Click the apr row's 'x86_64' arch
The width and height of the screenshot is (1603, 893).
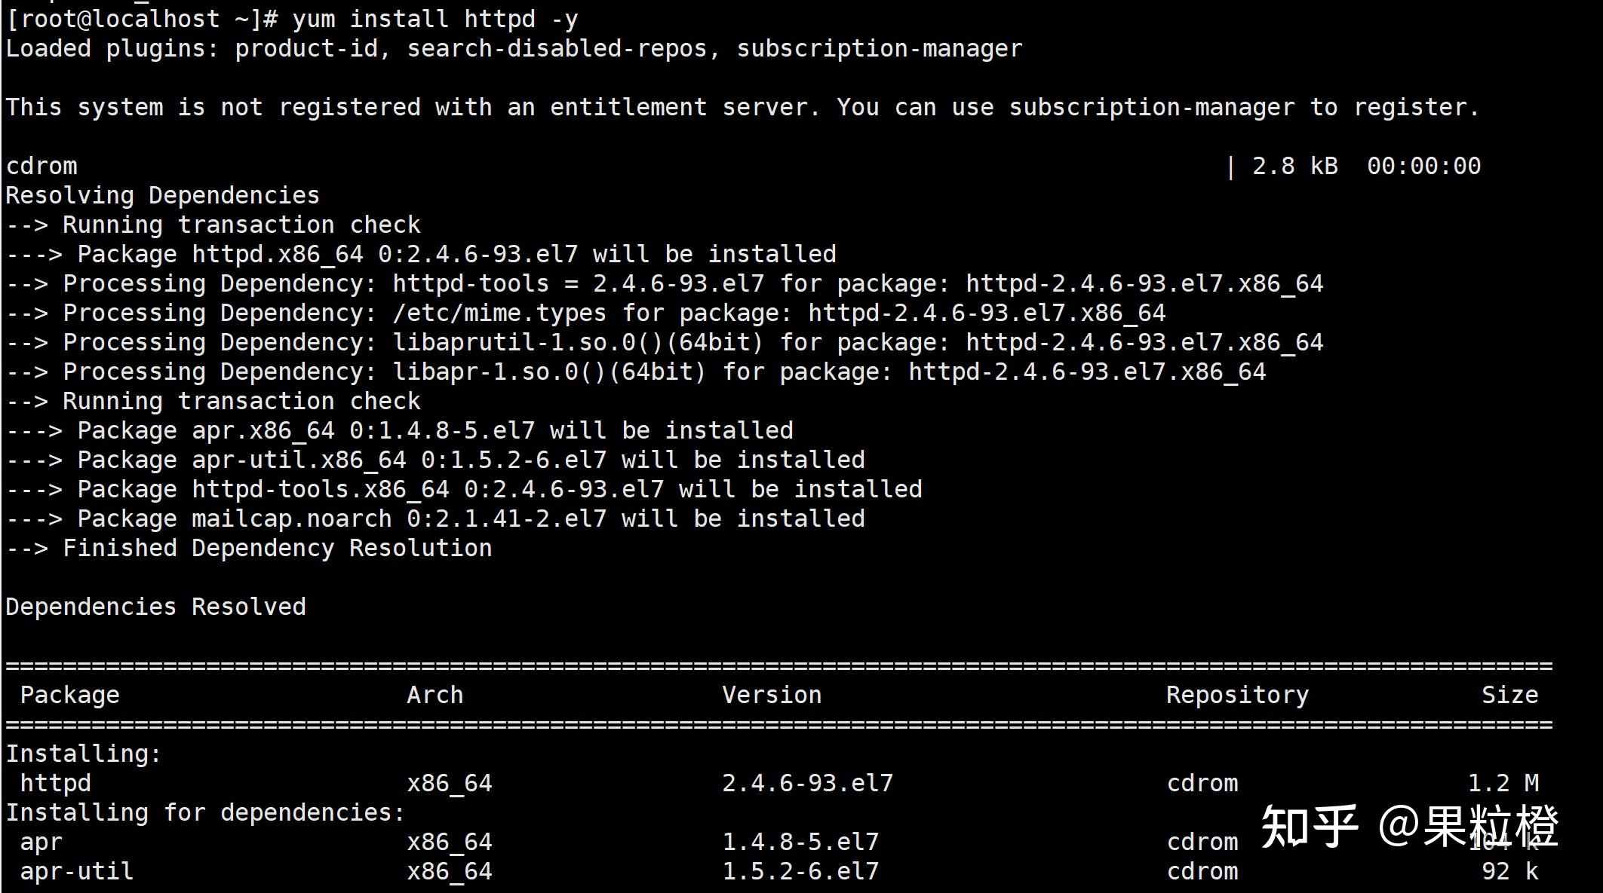450,843
